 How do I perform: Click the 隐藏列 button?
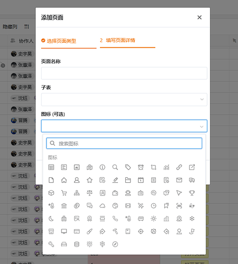tap(10, 27)
